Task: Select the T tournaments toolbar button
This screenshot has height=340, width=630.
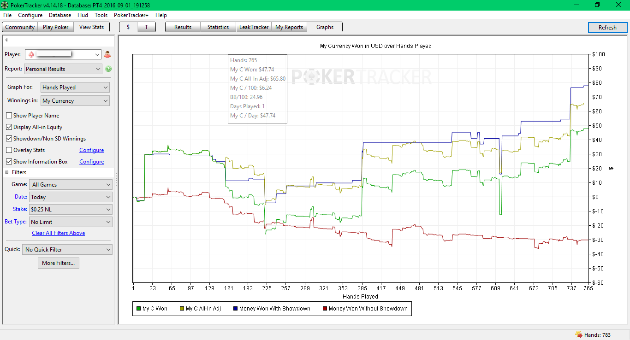Action: (146, 27)
